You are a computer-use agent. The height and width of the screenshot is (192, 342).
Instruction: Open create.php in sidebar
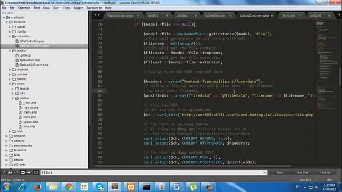point(30,113)
